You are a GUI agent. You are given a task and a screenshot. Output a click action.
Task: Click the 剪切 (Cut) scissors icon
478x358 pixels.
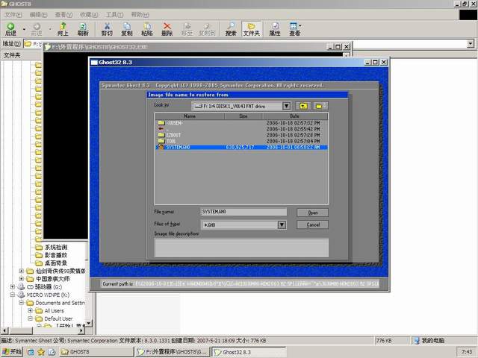107,29
